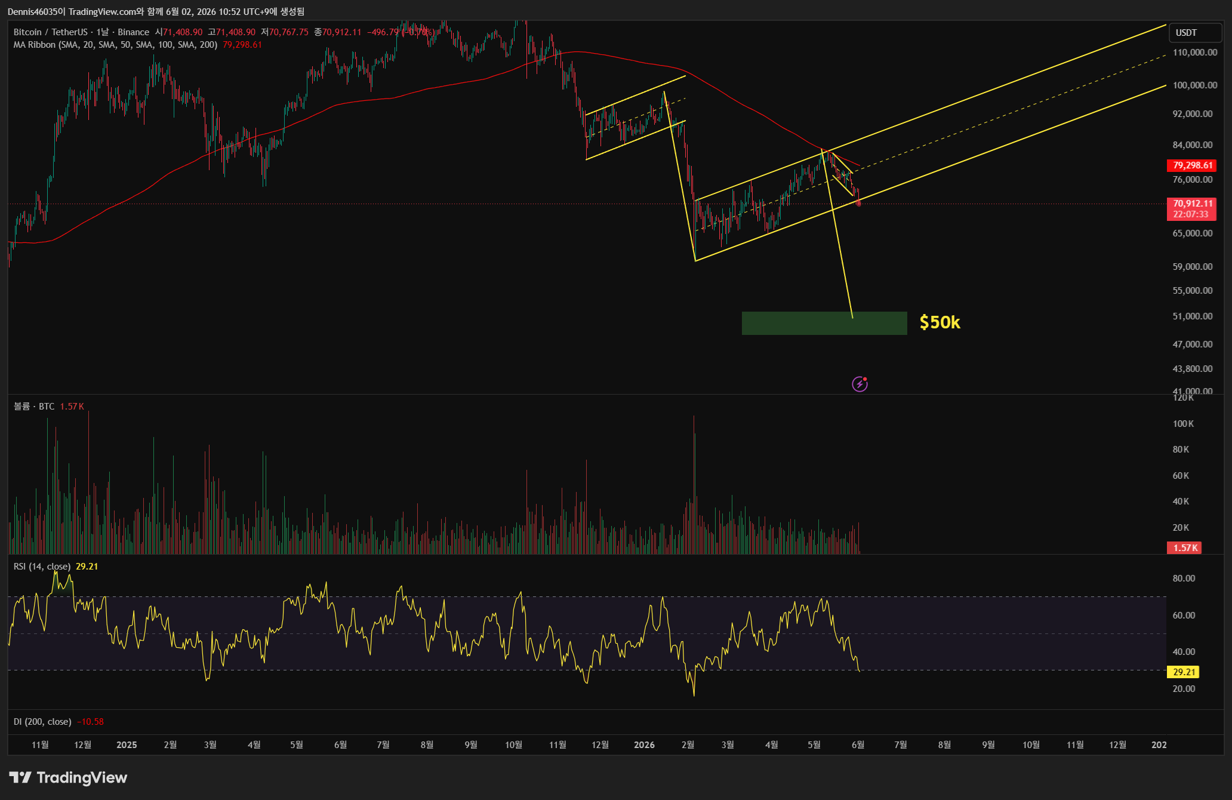1232x800 pixels.
Task: Click the red 1.57K volume axis label
Action: pos(1185,548)
